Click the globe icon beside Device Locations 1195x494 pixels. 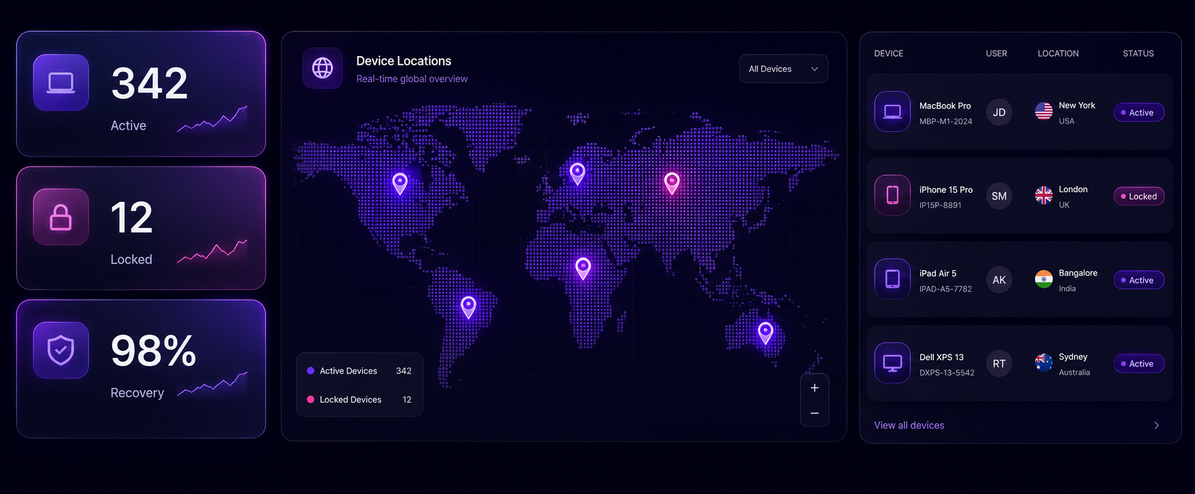323,68
